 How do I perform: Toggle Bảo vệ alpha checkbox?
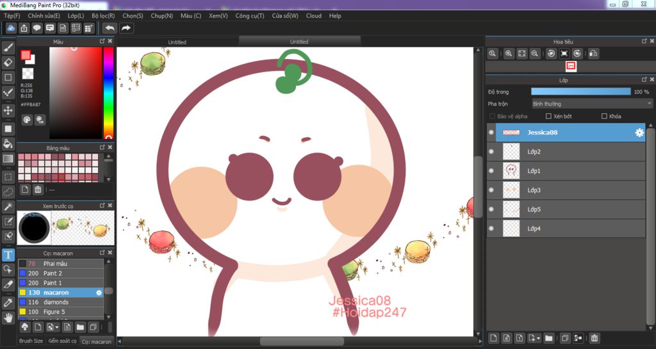coord(492,116)
